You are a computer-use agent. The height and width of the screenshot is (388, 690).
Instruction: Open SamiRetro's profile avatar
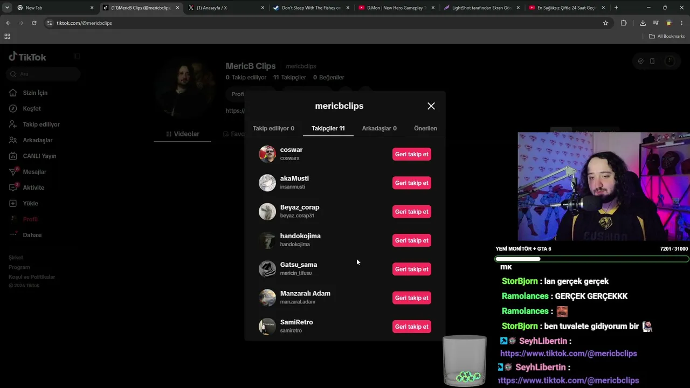[x=267, y=327]
